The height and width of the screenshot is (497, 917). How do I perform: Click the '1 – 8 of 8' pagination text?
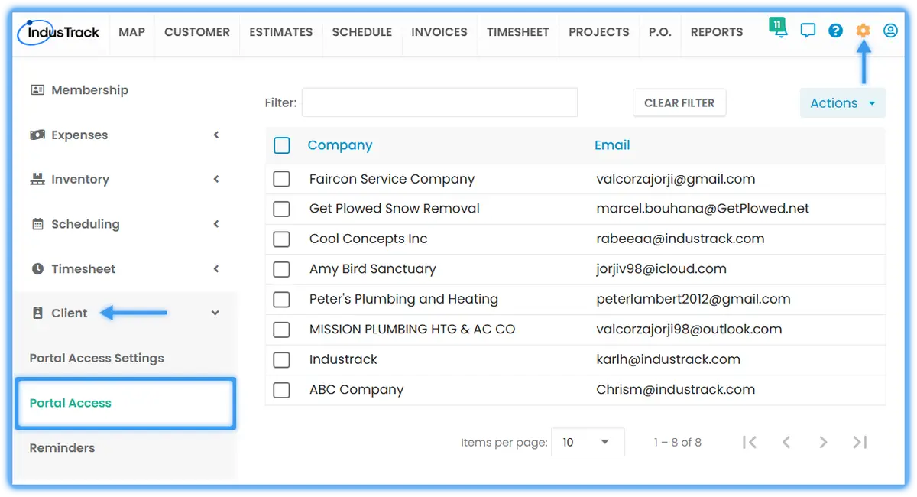coord(677,443)
